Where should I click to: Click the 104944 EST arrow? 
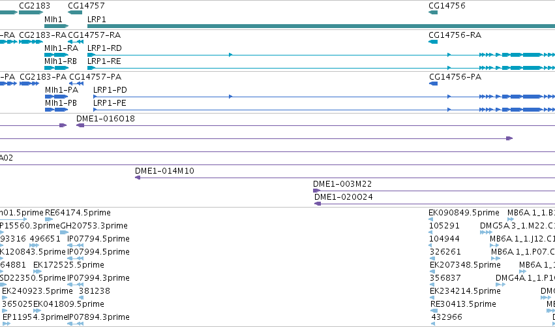tap(431, 245)
